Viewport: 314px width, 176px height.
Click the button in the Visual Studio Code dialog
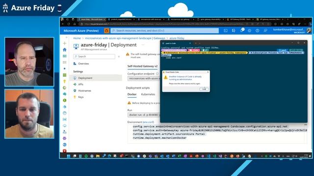(204, 89)
